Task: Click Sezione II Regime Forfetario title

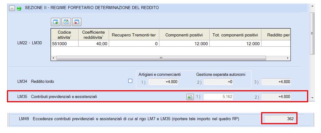Action: click(92, 8)
